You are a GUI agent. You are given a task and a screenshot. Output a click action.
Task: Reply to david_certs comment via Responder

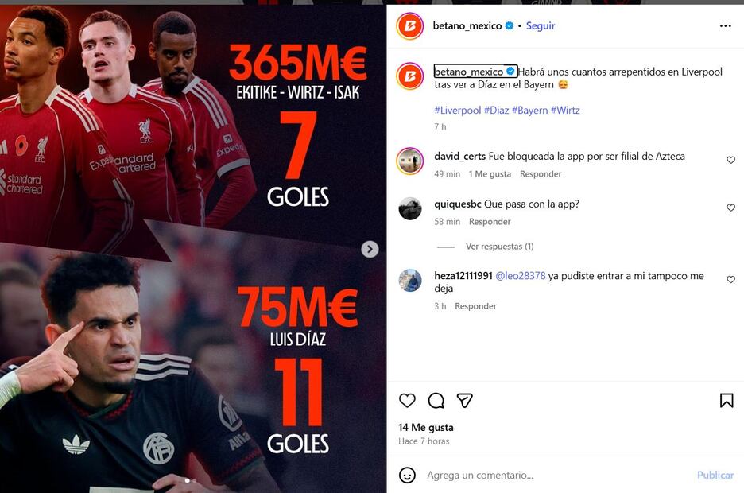[x=541, y=174]
